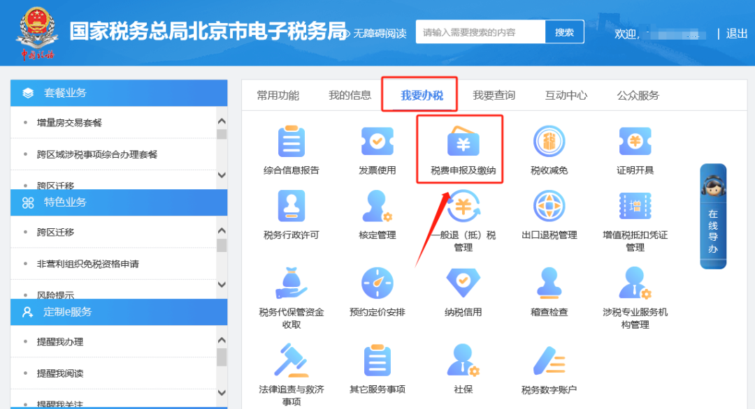
Task: Select 预约定价安排 compass icon
Action: [377, 283]
